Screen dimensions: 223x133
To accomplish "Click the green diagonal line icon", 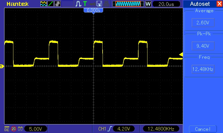I will click(x=50, y=4).
